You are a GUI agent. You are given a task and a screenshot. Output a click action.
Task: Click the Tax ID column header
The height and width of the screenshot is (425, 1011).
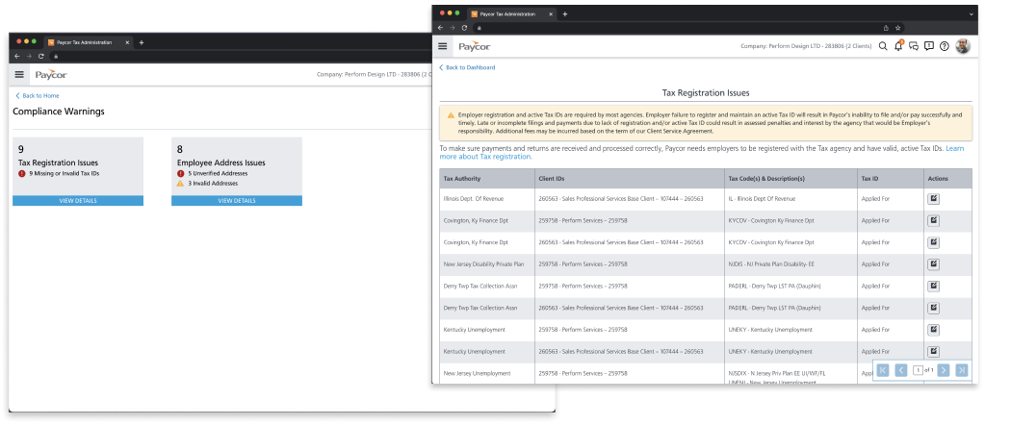click(891, 179)
